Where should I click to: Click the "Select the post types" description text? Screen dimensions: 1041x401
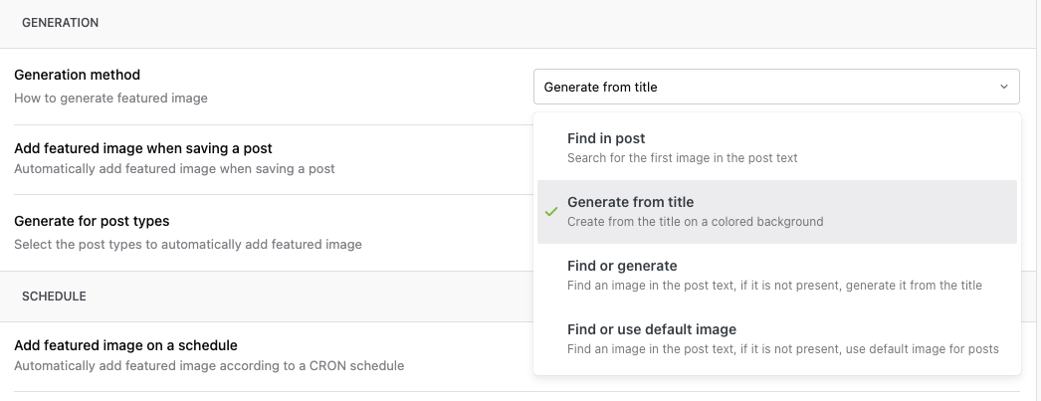(188, 244)
